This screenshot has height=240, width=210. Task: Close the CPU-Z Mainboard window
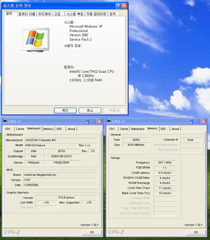pyautogui.click(x=100, y=122)
